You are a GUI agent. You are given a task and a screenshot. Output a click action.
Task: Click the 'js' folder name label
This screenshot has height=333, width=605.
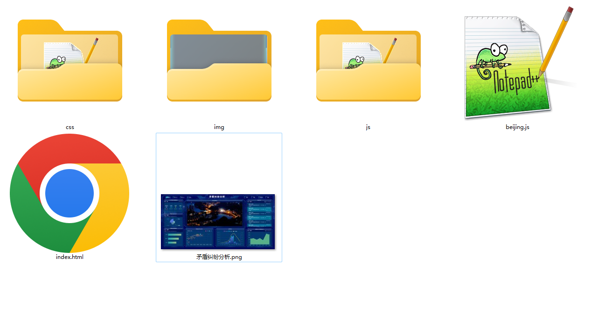[x=369, y=127]
